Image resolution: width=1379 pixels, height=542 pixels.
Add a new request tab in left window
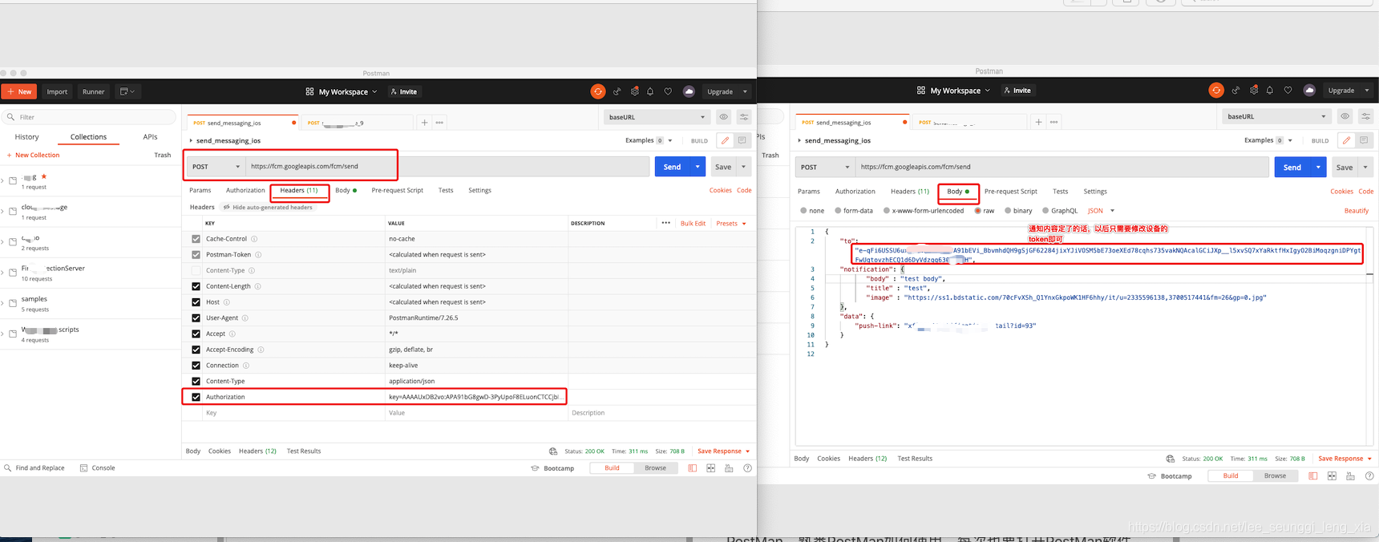tap(424, 123)
